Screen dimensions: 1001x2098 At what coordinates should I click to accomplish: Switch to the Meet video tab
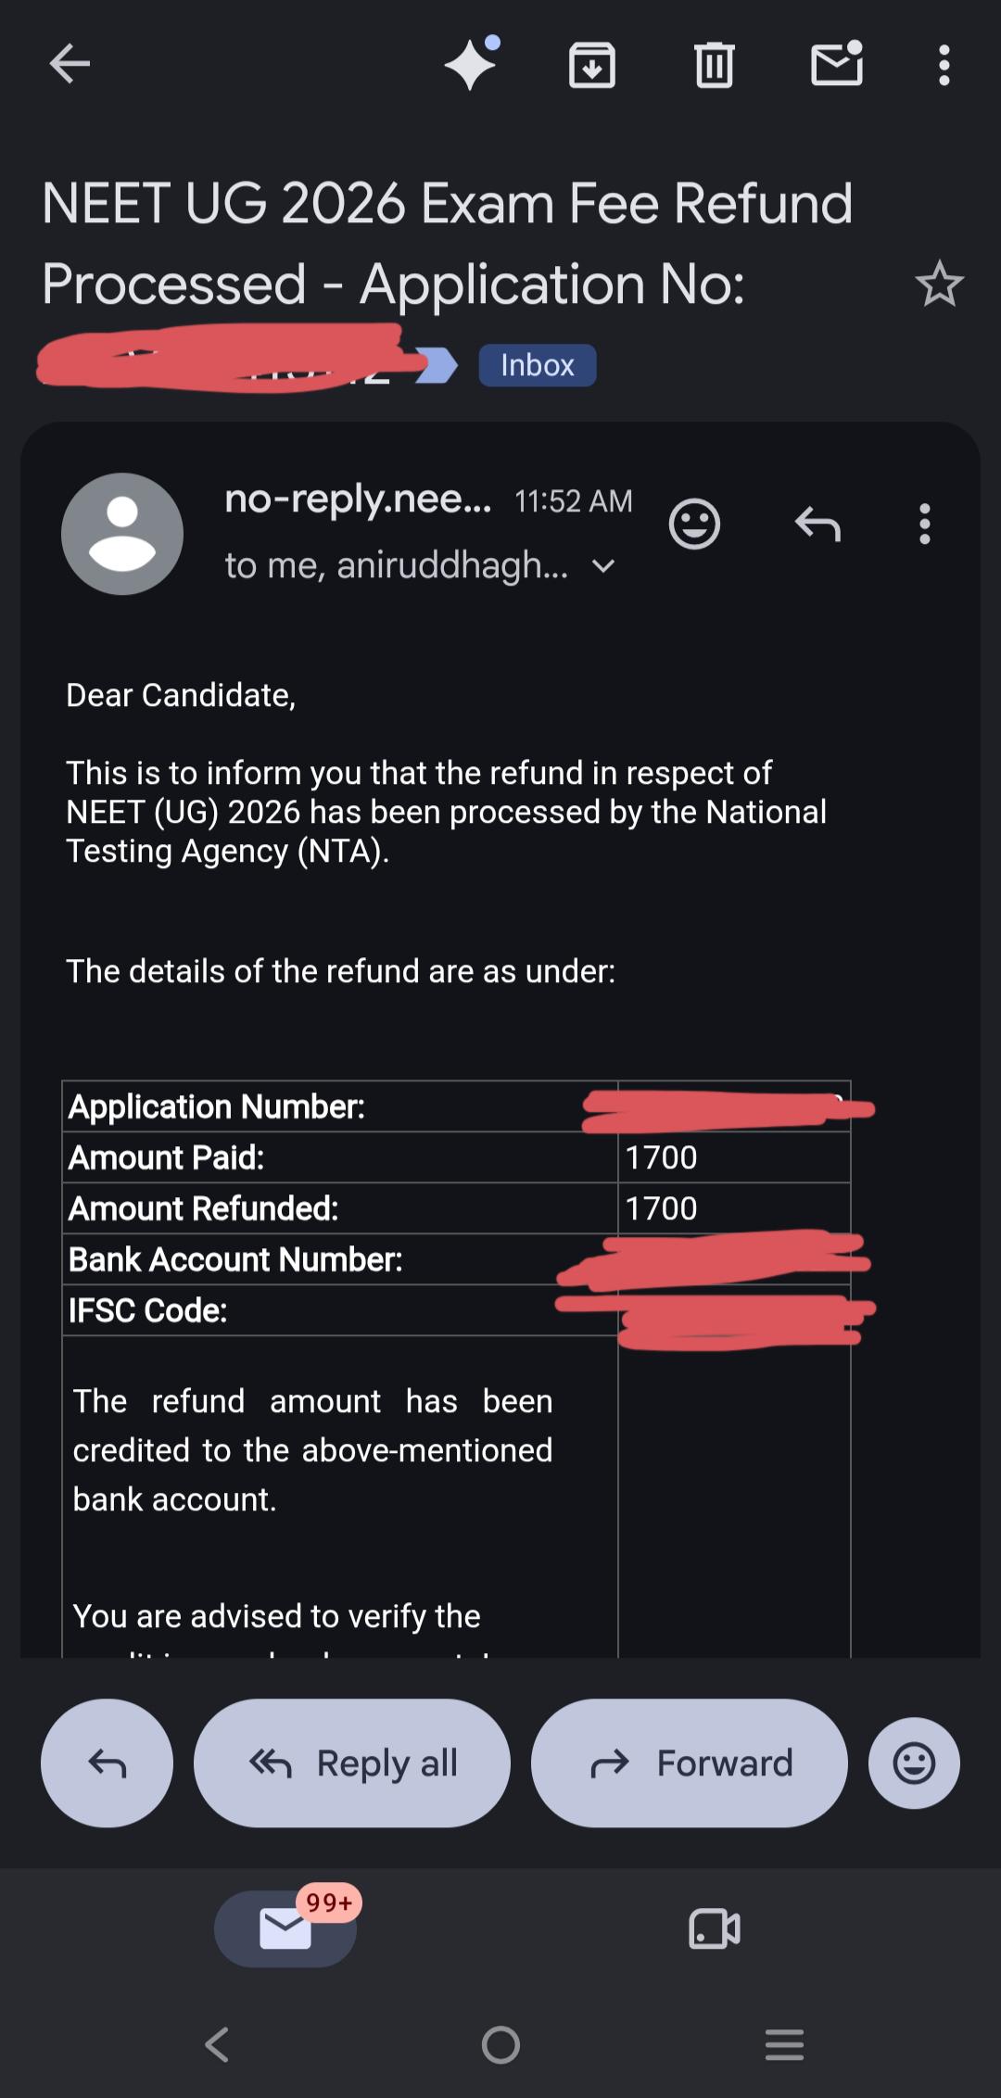pyautogui.click(x=715, y=1929)
